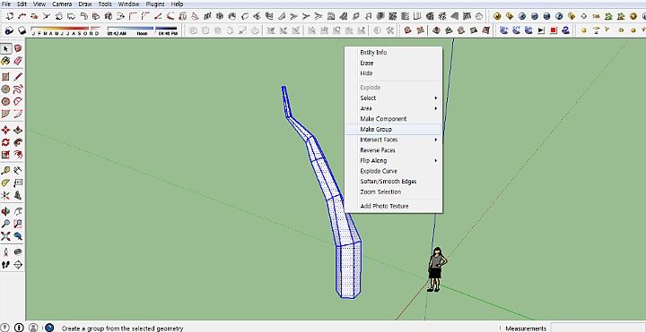Screen dimensions: 646x332
Task: Pick the Protractor tool
Action: tap(5, 183)
